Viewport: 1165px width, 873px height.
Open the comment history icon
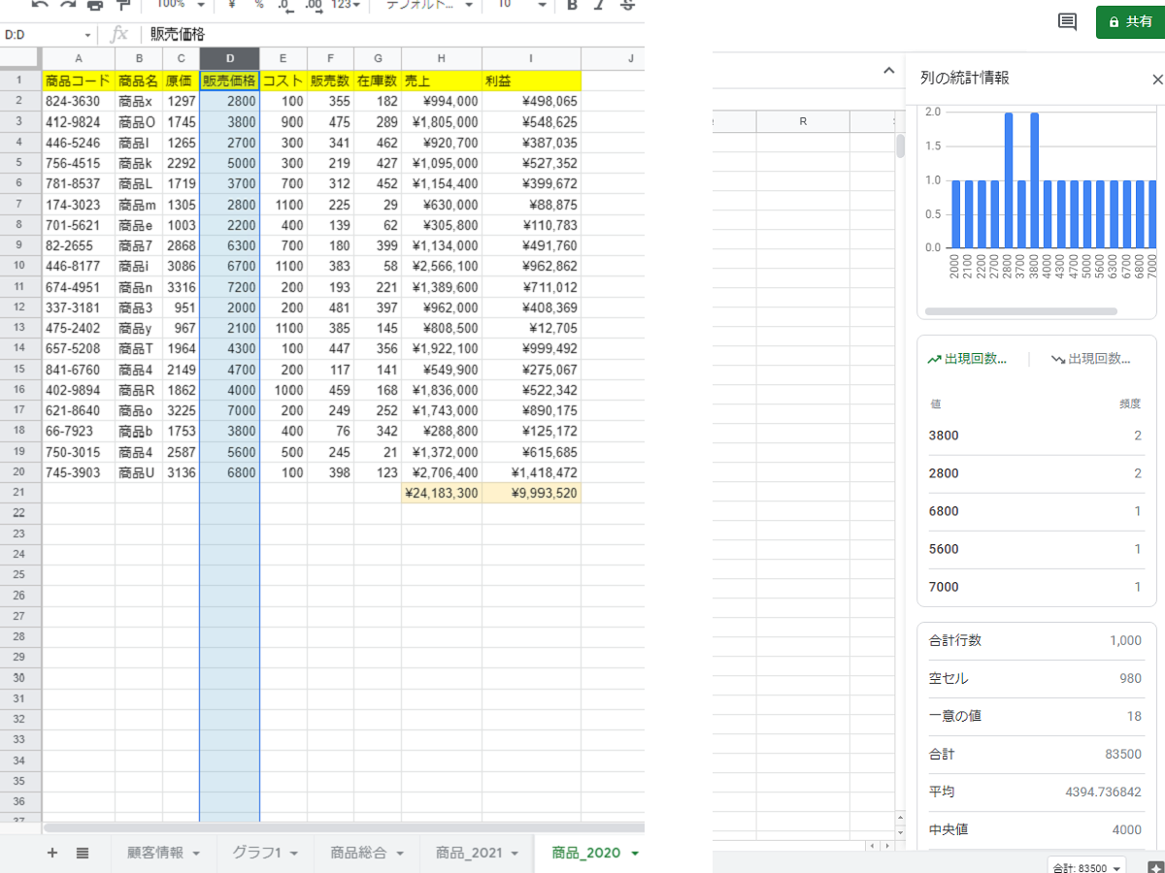[x=1067, y=21]
